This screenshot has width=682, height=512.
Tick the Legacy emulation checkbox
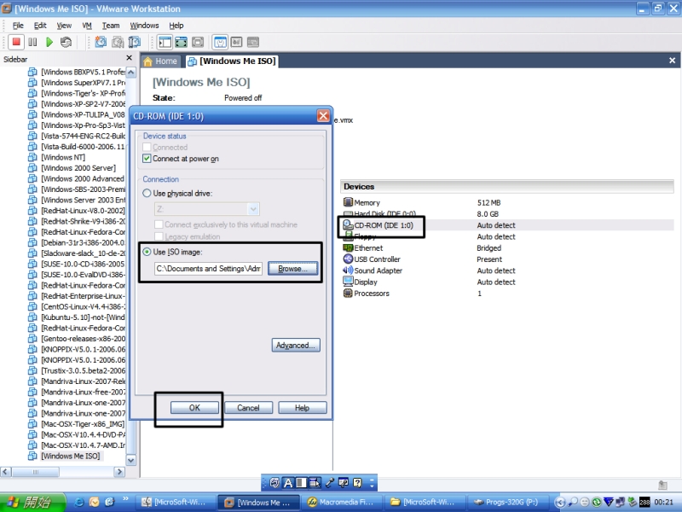pyautogui.click(x=159, y=236)
